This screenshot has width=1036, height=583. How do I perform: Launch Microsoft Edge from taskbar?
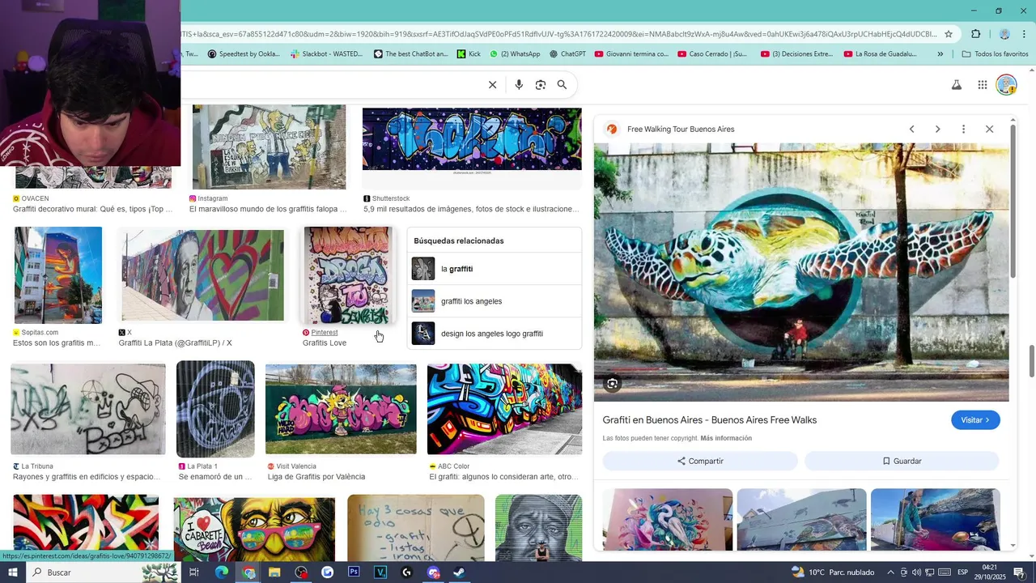pos(222,572)
